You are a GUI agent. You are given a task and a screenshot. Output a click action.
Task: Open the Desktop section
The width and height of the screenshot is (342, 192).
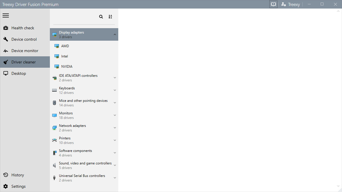[x=19, y=73]
